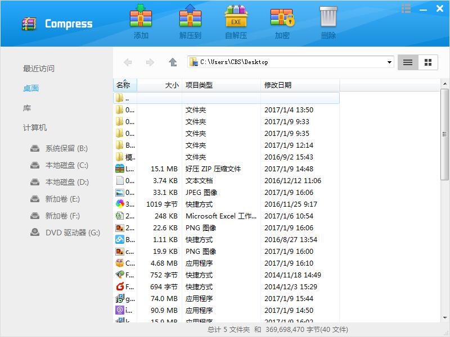Select the 33.1 KB JPEG image icon
The width and height of the screenshot is (450, 337).
[120, 192]
